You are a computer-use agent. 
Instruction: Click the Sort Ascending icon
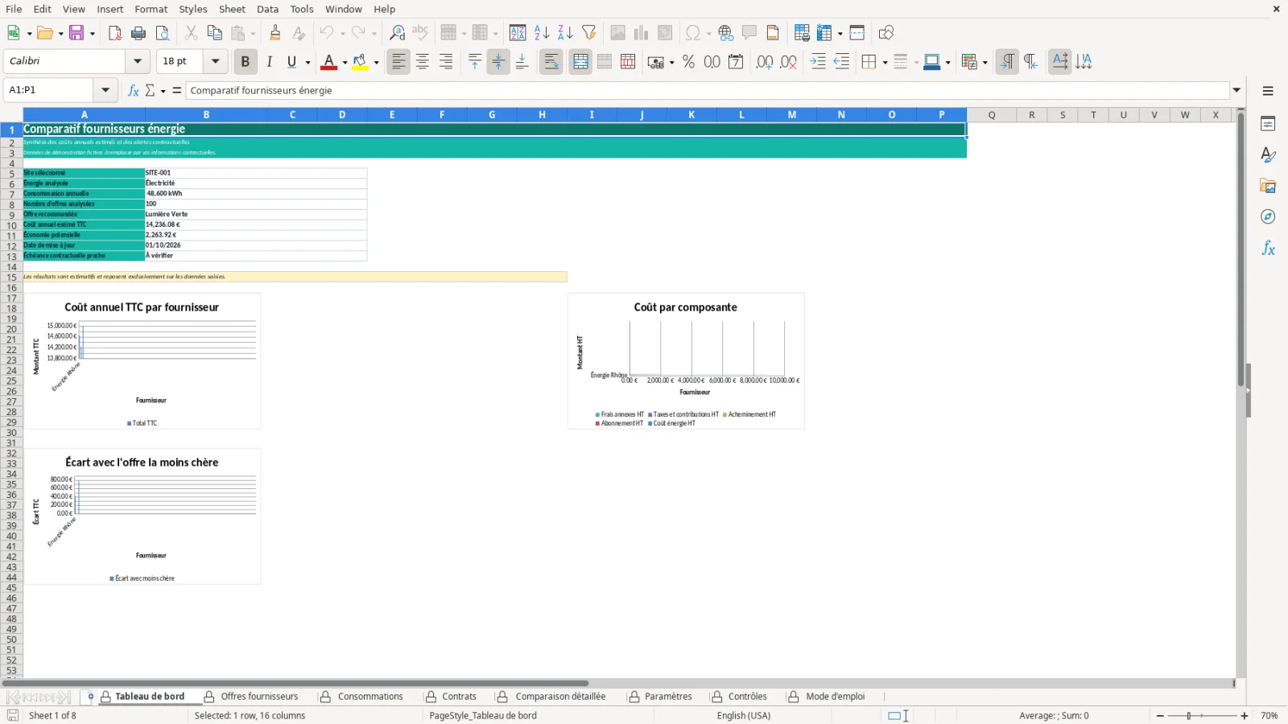pos(542,33)
